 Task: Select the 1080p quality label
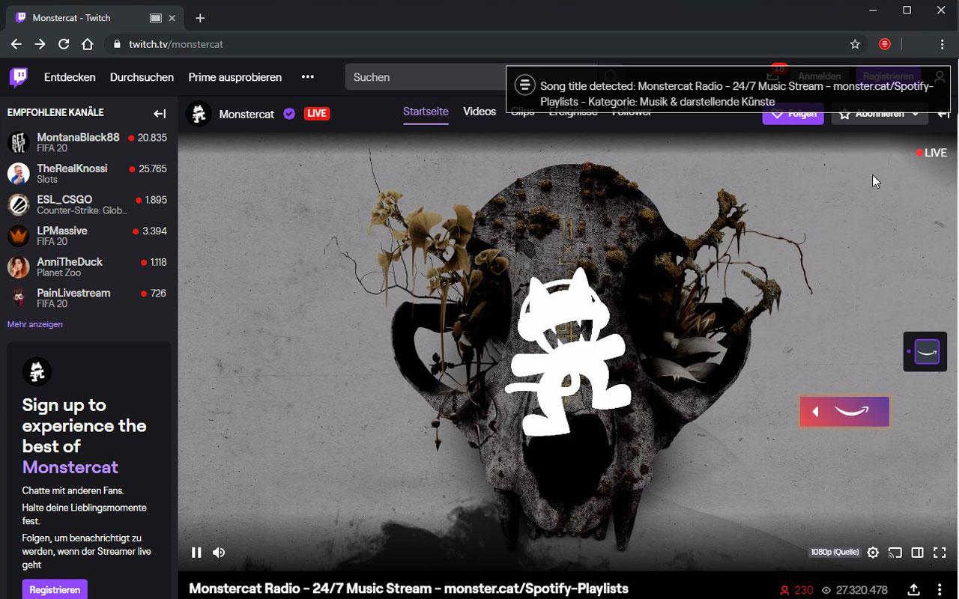pos(834,552)
